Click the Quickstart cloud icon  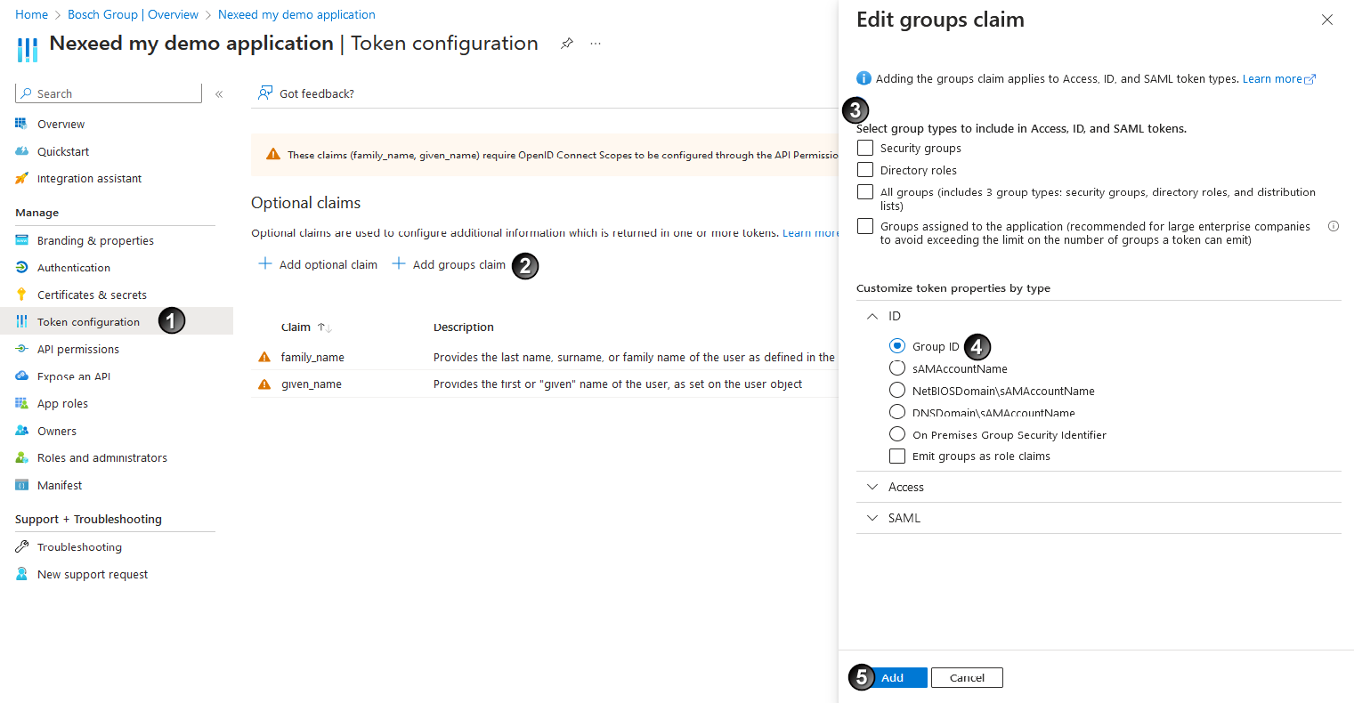pos(21,151)
